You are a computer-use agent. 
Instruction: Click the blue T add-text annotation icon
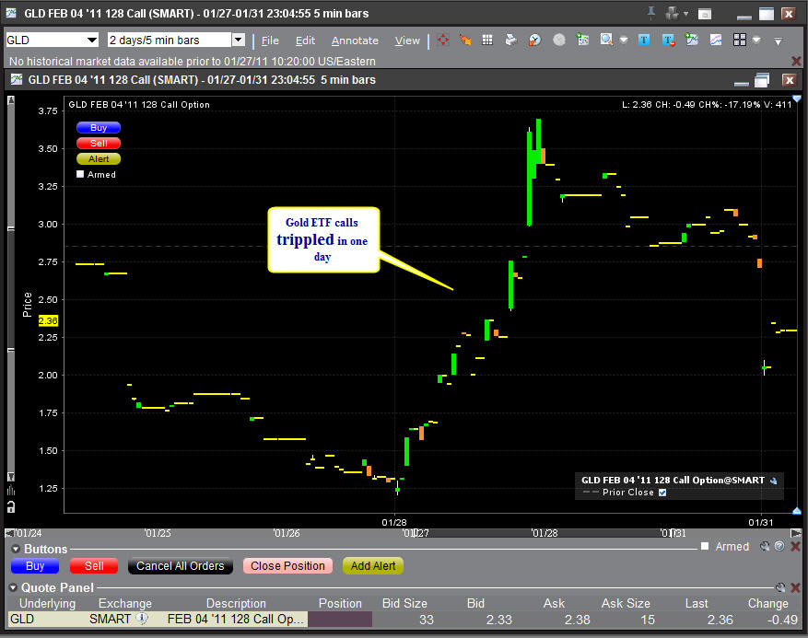[644, 41]
